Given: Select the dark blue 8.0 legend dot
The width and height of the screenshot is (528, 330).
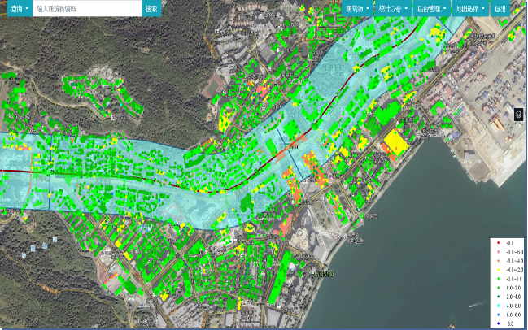Looking at the screenshot, I should [x=497, y=323].
